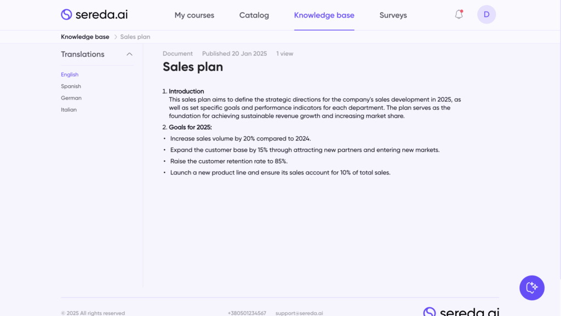Go to My courses tab
The height and width of the screenshot is (316, 561).
[x=194, y=15]
